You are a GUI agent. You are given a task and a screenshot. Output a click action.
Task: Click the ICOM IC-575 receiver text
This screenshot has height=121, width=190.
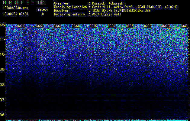point(121,11)
